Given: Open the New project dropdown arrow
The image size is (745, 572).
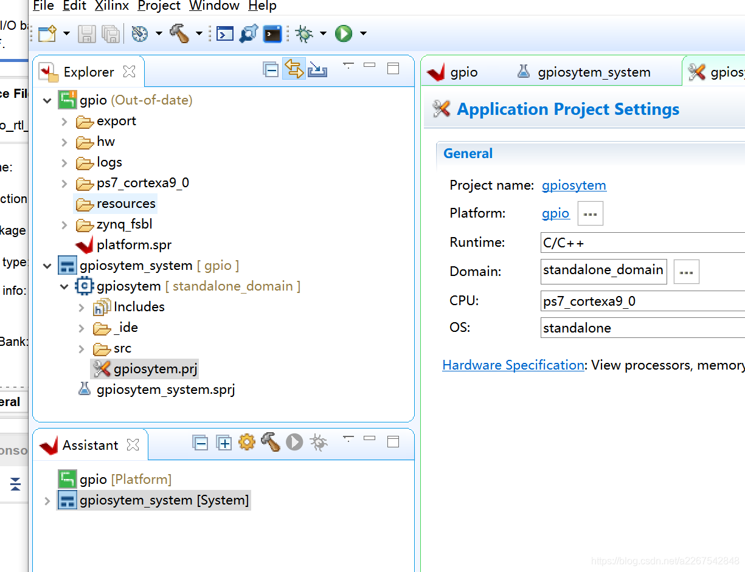Looking at the screenshot, I should coord(66,33).
